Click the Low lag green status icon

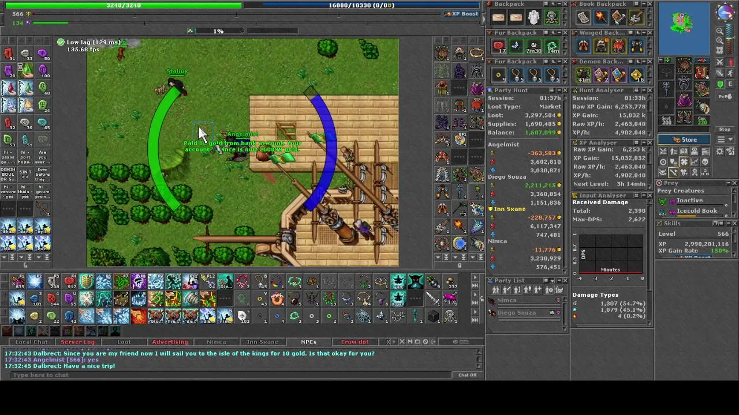click(61, 42)
